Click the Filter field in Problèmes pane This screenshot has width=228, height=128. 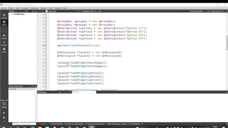point(84,92)
